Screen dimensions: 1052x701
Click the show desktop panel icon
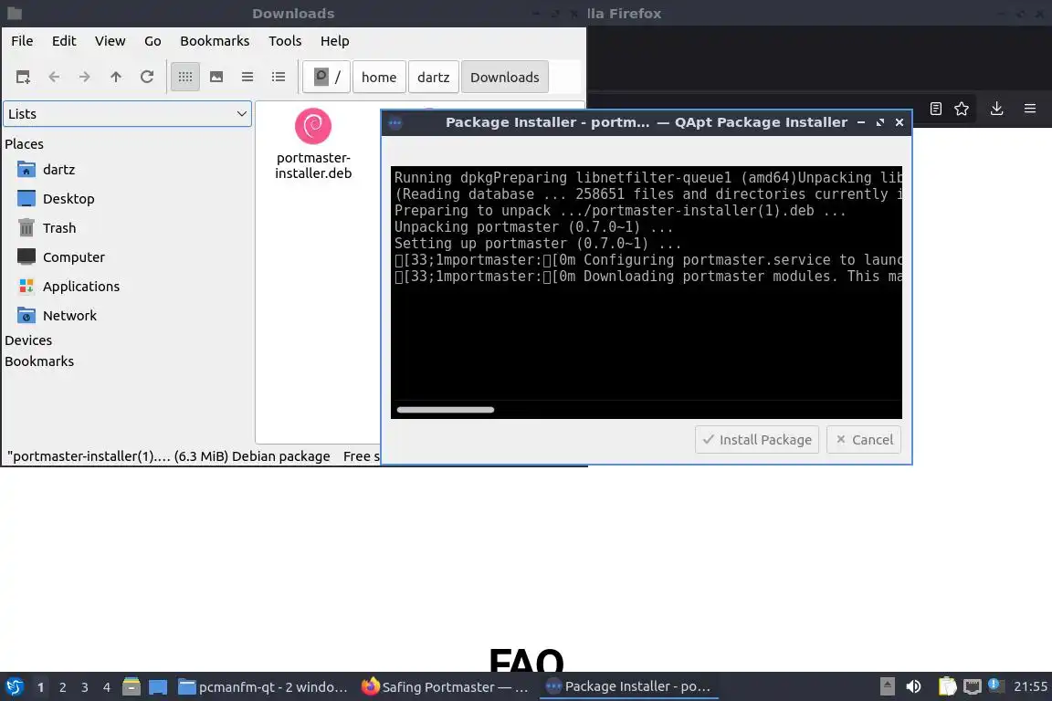(158, 687)
